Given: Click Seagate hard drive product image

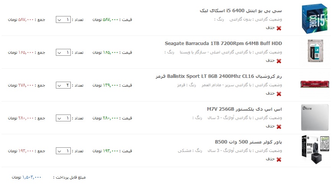Looking at the screenshot, I should pyautogui.click(x=316, y=51).
